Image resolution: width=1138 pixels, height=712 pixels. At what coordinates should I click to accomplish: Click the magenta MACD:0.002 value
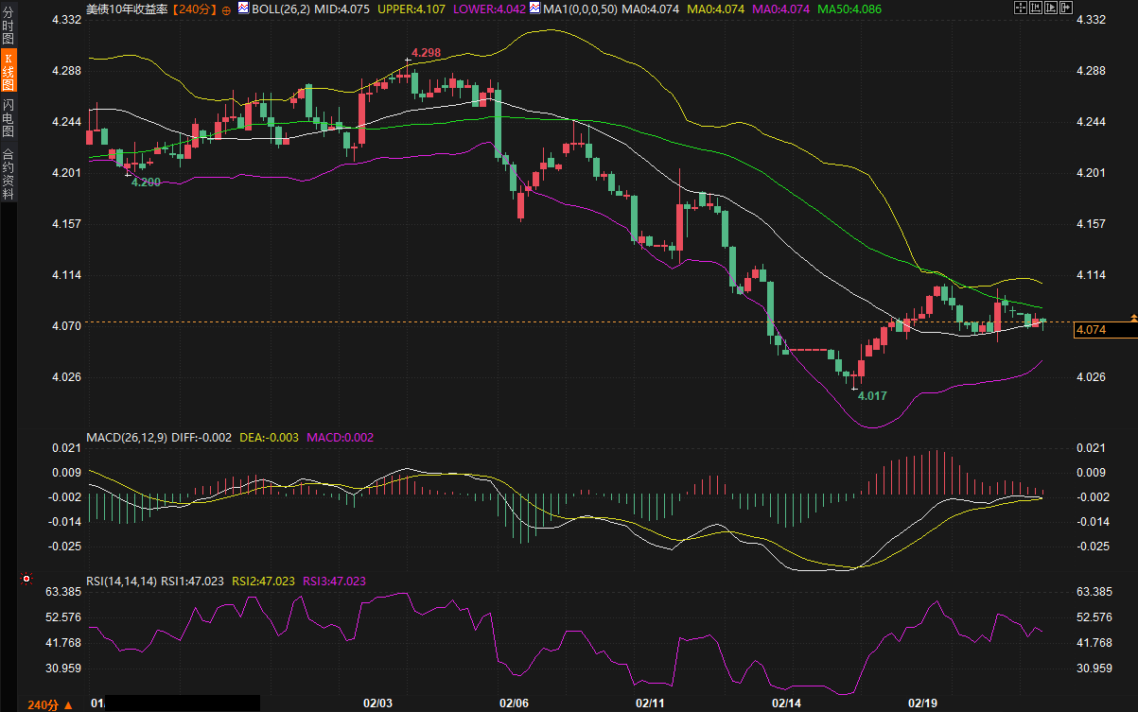340,438
